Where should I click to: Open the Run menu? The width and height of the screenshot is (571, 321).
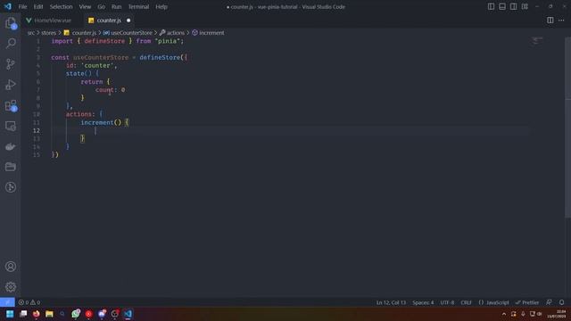point(117,6)
